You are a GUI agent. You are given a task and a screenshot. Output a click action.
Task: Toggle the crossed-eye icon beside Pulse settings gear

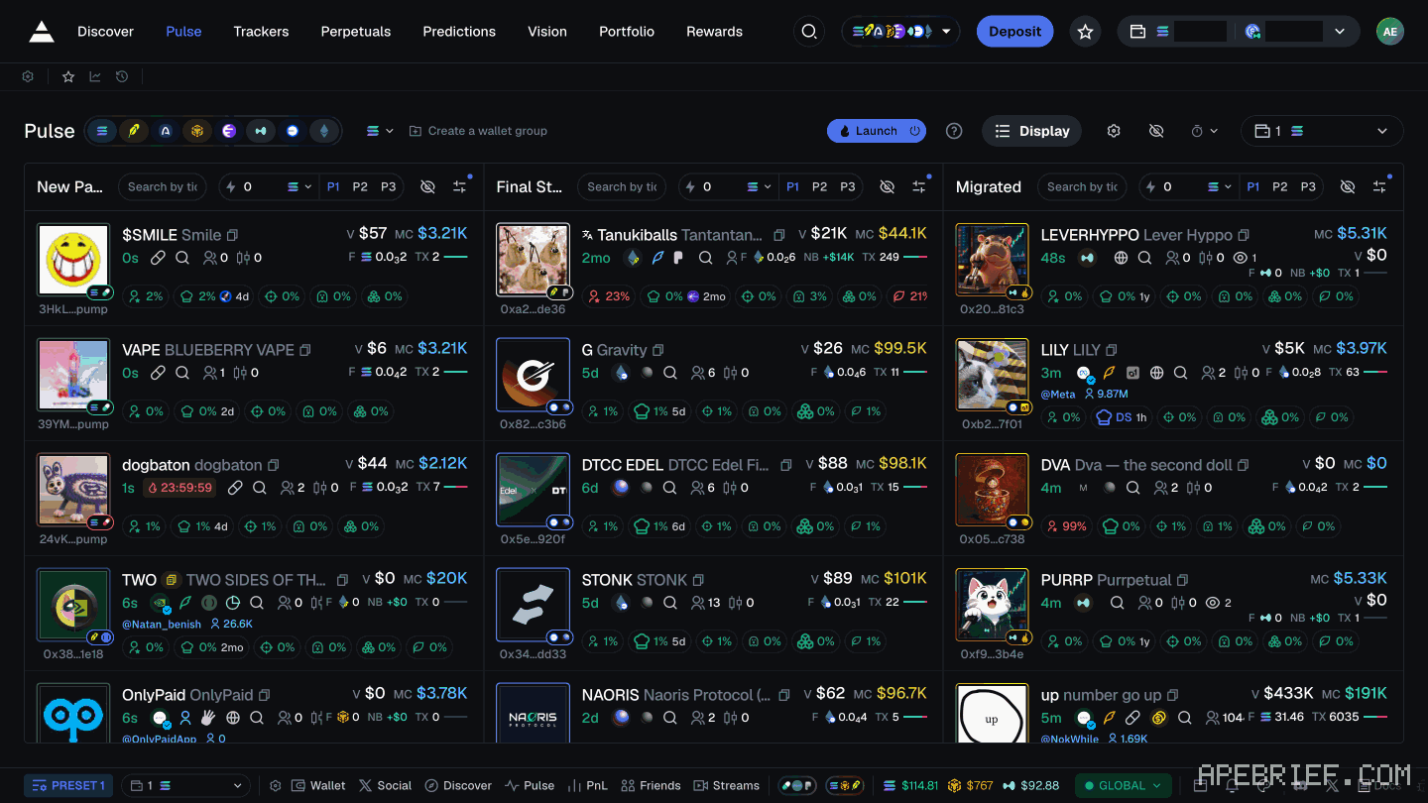pyautogui.click(x=1156, y=131)
